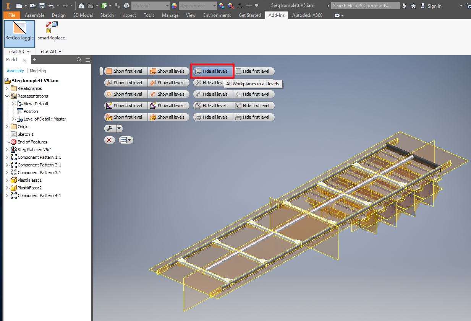Expand the Origin folder
This screenshot has height=321, width=471.
tap(7, 127)
